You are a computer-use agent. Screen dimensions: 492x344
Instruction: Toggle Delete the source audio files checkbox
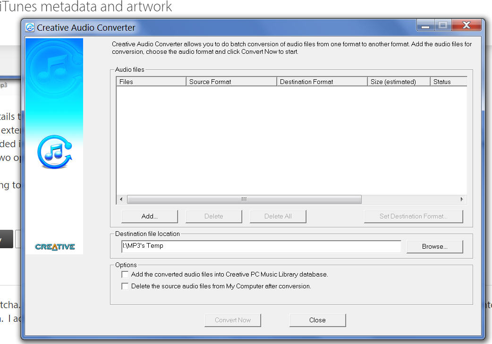pyautogui.click(x=125, y=286)
